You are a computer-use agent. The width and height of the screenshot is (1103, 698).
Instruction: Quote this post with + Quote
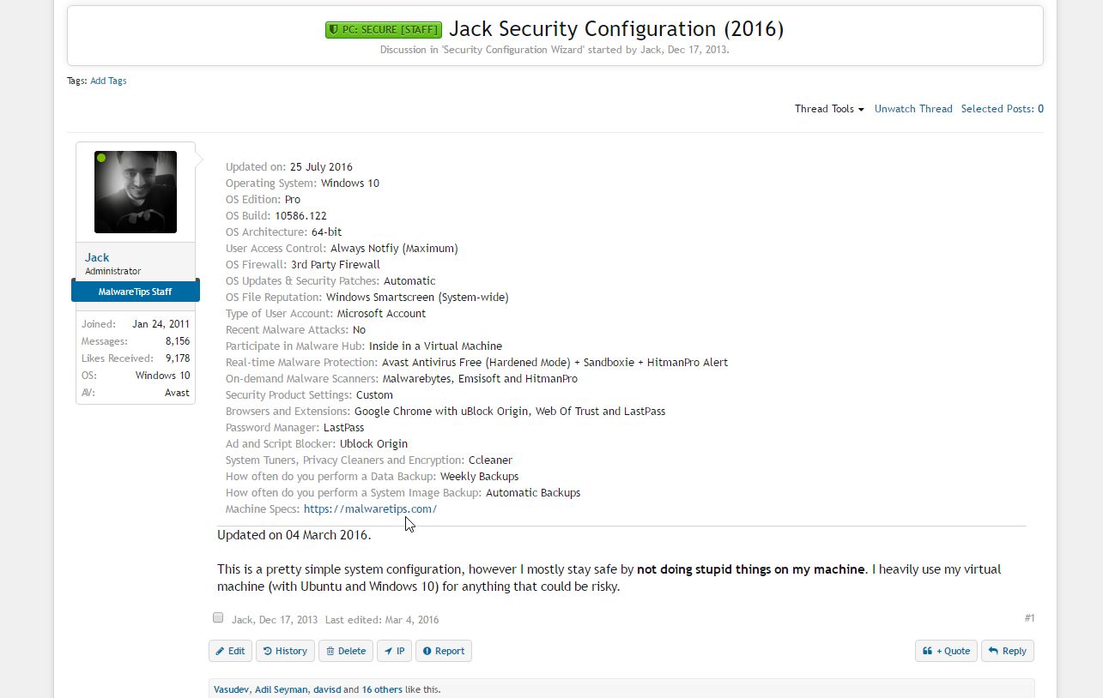pyautogui.click(x=946, y=651)
